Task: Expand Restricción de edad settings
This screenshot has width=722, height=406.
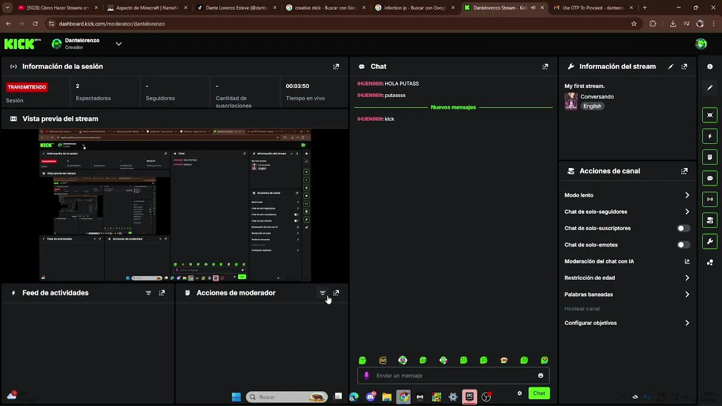Action: (x=687, y=278)
